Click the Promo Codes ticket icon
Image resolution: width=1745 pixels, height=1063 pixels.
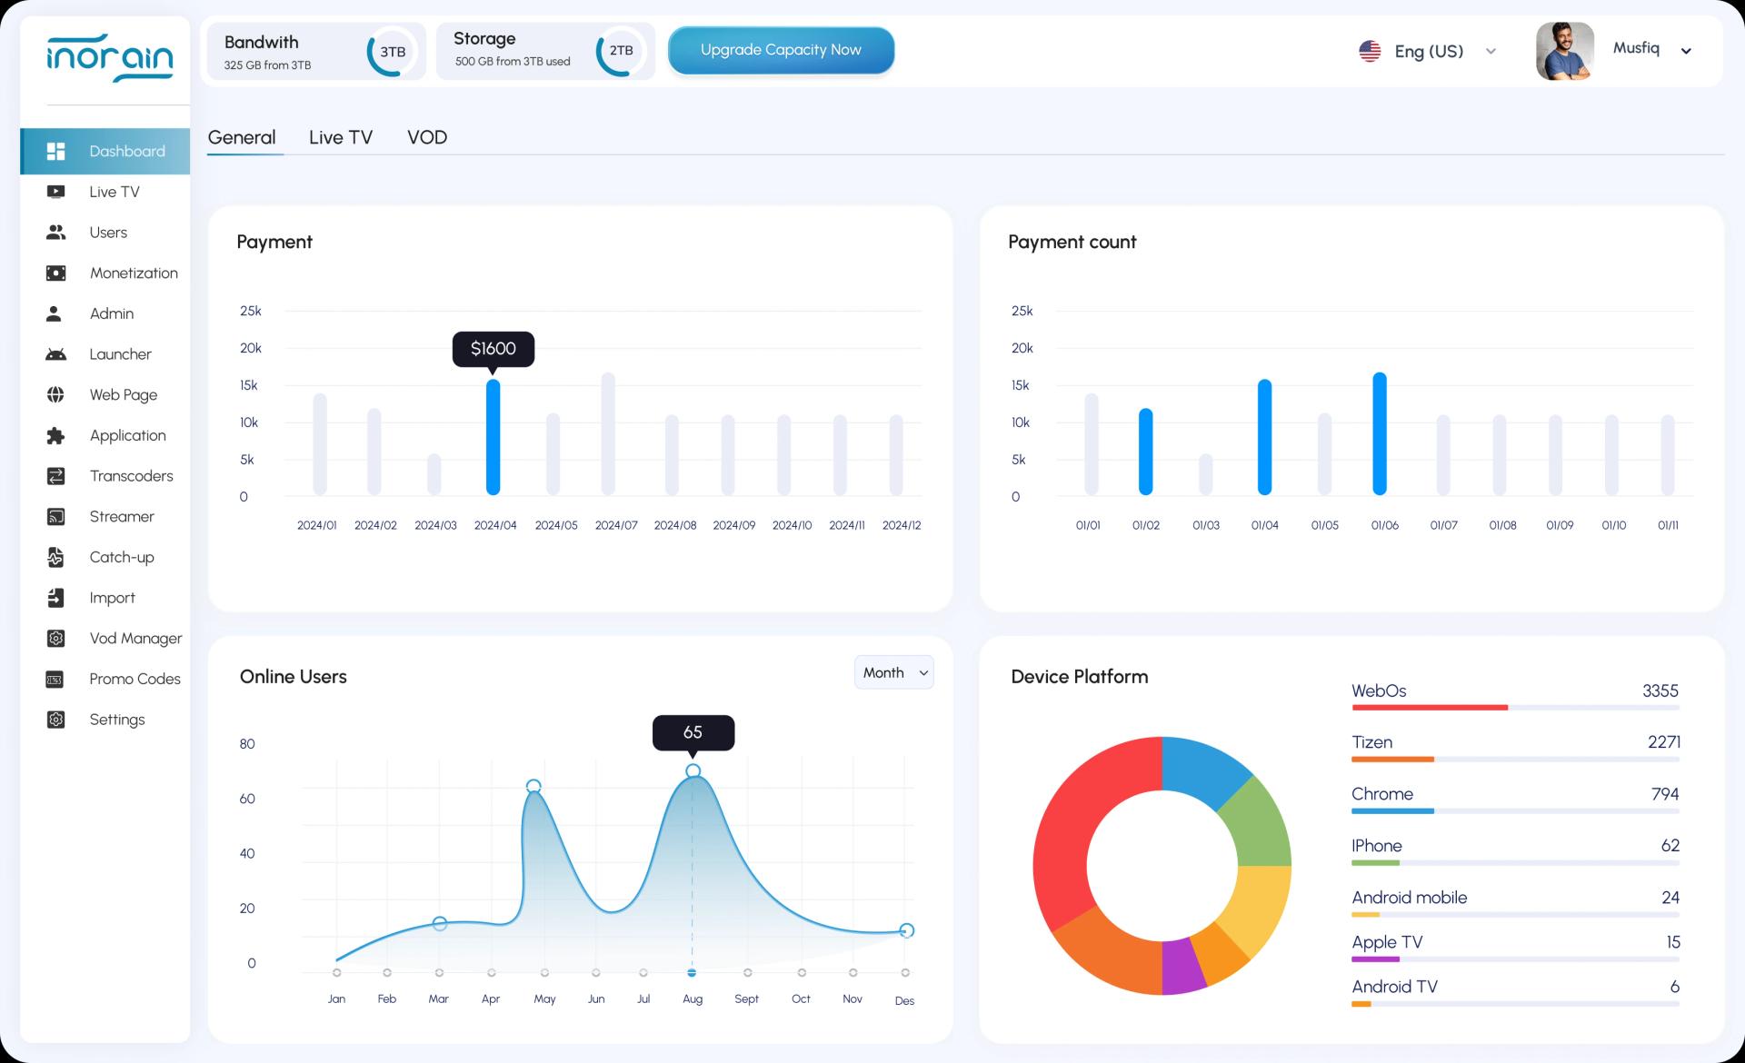[55, 680]
